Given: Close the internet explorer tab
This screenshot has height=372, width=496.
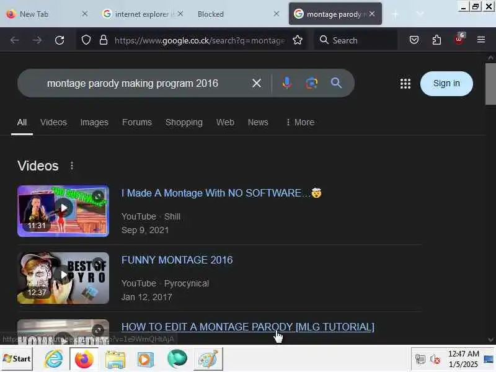Looking at the screenshot, I should 180,14.
